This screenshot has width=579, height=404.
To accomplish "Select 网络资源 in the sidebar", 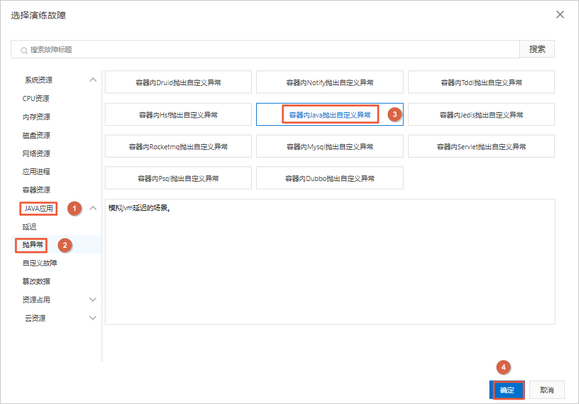I will pos(36,154).
